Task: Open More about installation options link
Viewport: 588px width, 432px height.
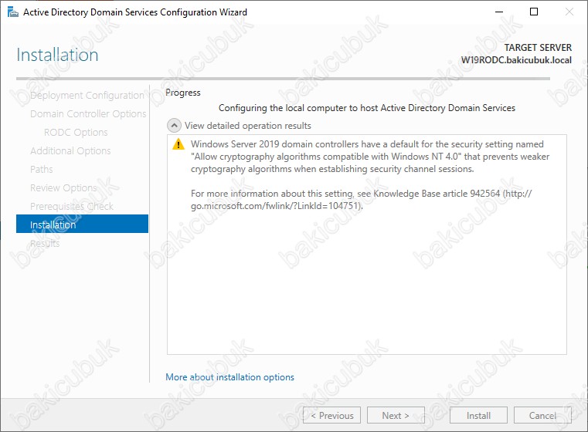Action: coord(230,377)
